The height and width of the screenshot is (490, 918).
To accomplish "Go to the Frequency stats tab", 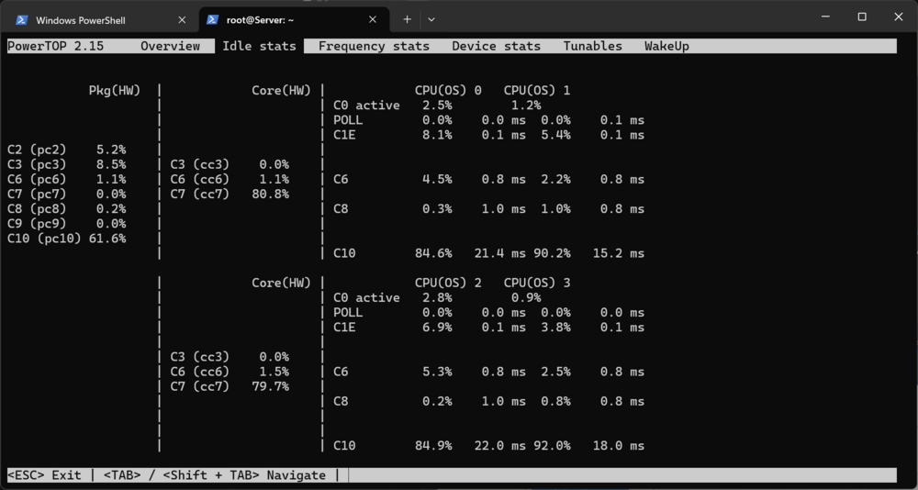I will pyautogui.click(x=375, y=46).
